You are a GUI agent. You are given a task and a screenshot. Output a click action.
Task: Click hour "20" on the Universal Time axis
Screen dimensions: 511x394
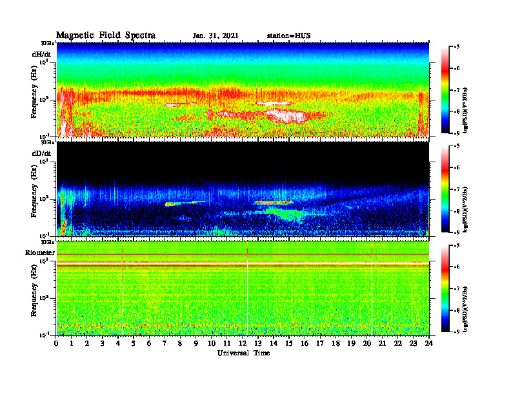click(x=366, y=343)
